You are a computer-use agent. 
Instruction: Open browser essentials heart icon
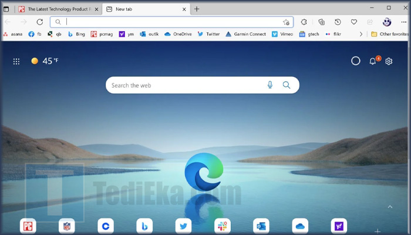coord(354,22)
